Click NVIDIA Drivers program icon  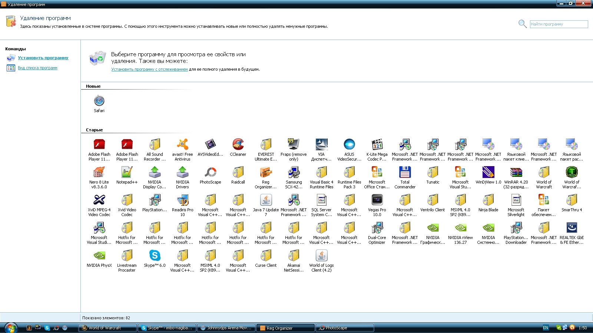182,172
